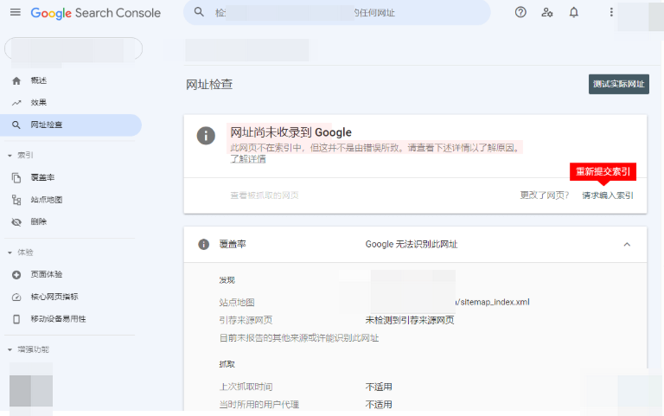Open the 了解详情 link
The width and height of the screenshot is (664, 416).
(248, 159)
